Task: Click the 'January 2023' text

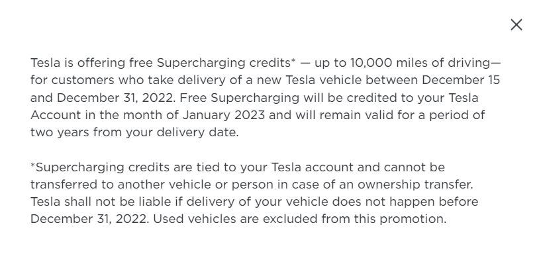Action: 224,115
